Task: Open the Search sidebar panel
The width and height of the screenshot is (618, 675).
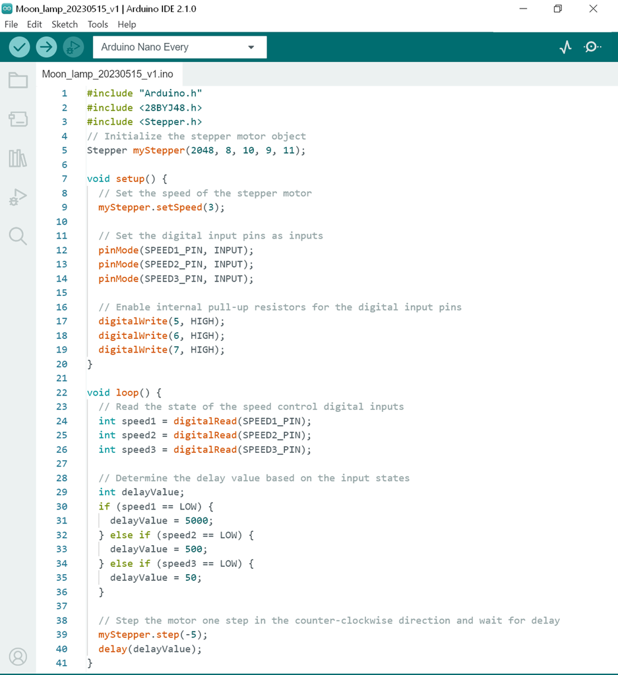Action: (x=18, y=237)
